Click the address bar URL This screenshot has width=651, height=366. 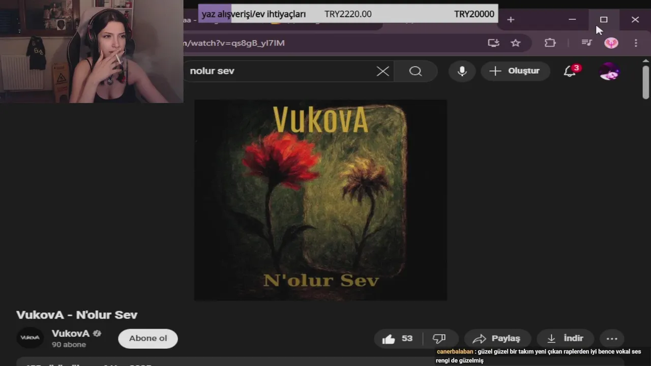pos(234,43)
